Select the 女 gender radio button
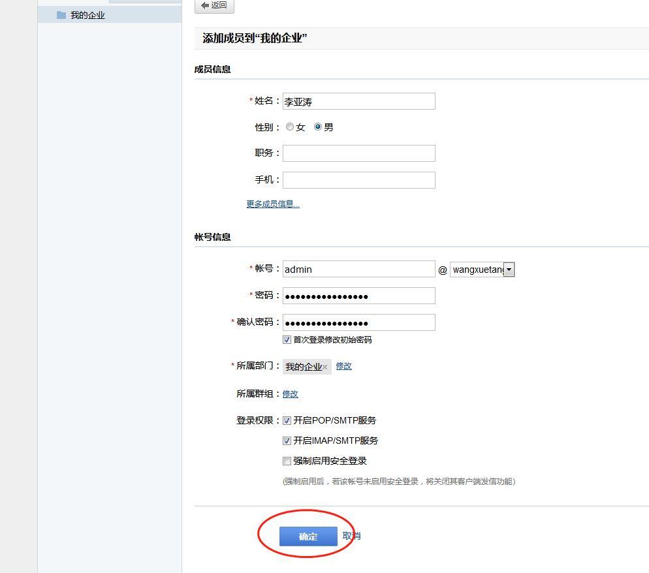The image size is (649, 573). tap(289, 127)
